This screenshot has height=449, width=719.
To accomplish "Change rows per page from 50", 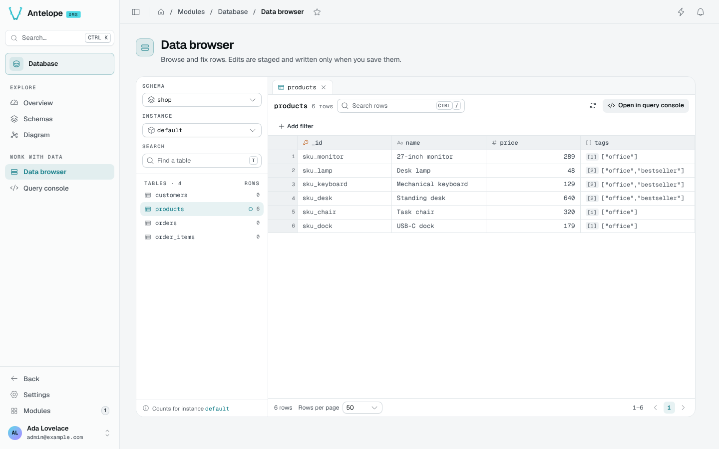I will [362, 408].
